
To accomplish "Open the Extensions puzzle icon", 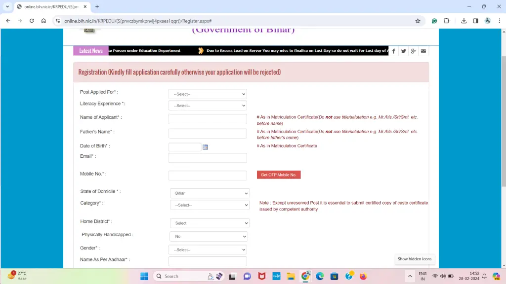I will [x=446, y=21].
